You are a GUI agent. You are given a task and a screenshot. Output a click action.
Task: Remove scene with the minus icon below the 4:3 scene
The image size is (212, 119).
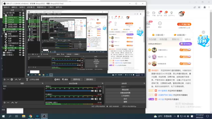coord(8,103)
